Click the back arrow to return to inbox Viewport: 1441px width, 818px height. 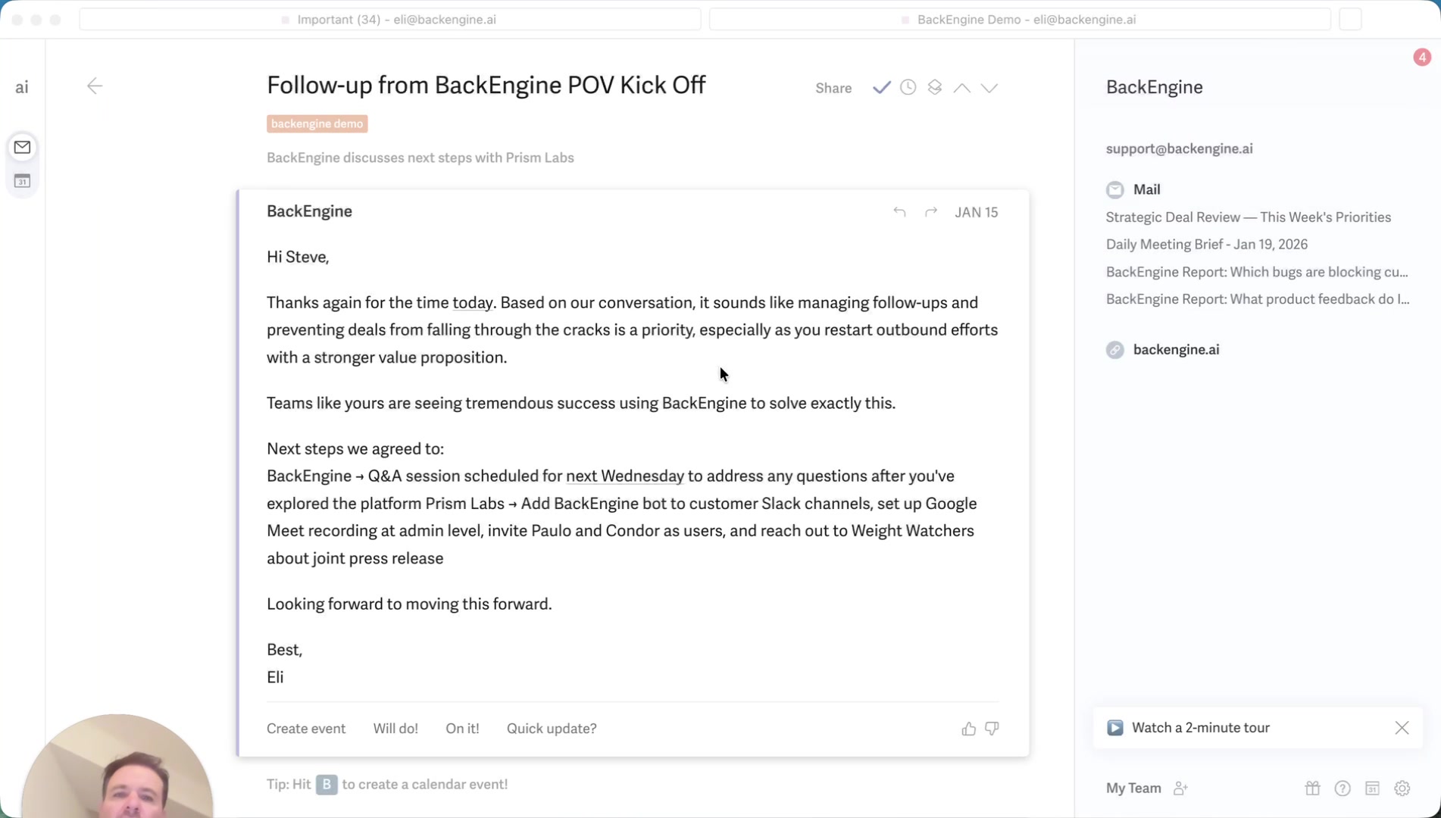pyautogui.click(x=95, y=86)
